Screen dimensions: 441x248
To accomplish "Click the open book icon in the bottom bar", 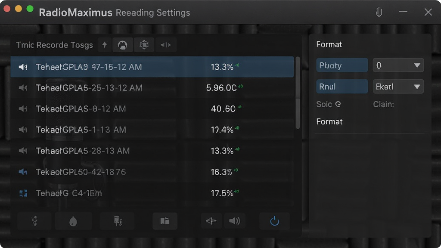I will 165,221.
